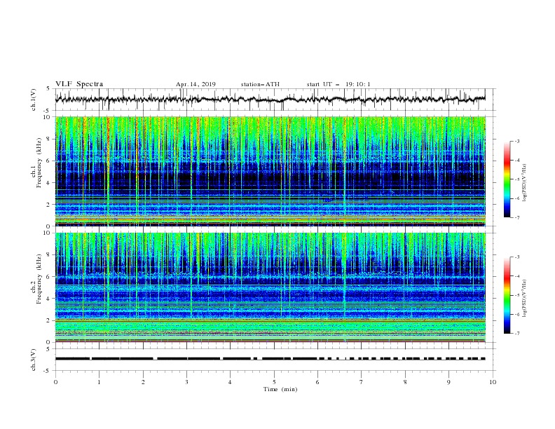Click the 'station=ATH' label
This screenshot has width=555, height=429.
coord(260,84)
